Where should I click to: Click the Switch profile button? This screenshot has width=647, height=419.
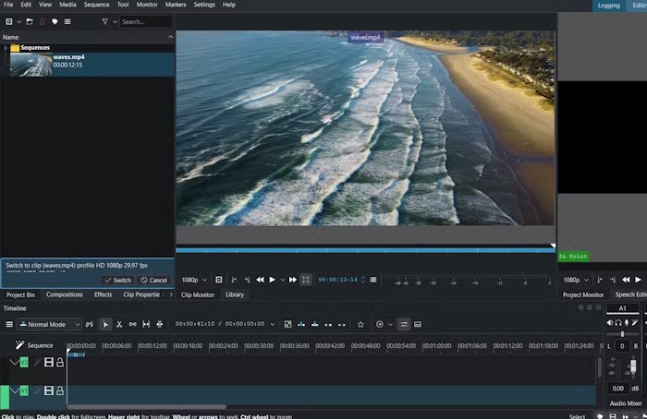pyautogui.click(x=118, y=281)
